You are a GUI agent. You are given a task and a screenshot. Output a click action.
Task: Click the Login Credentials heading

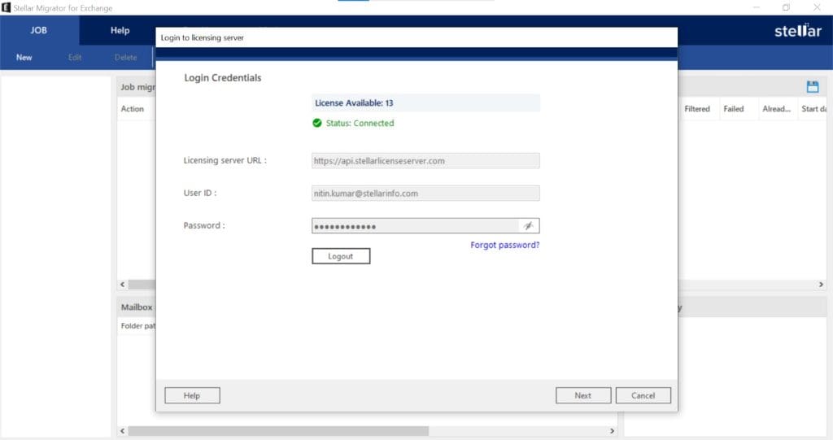click(223, 78)
